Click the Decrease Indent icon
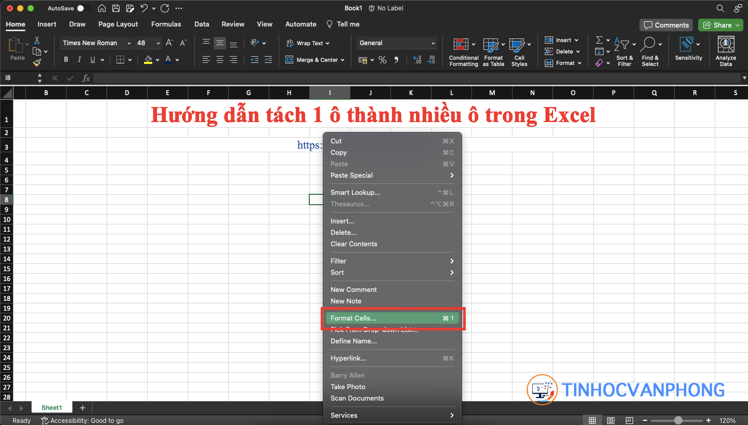 coord(254,60)
